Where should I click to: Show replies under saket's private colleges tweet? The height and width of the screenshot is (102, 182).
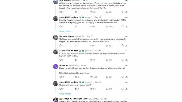pyautogui.click(x=65, y=31)
